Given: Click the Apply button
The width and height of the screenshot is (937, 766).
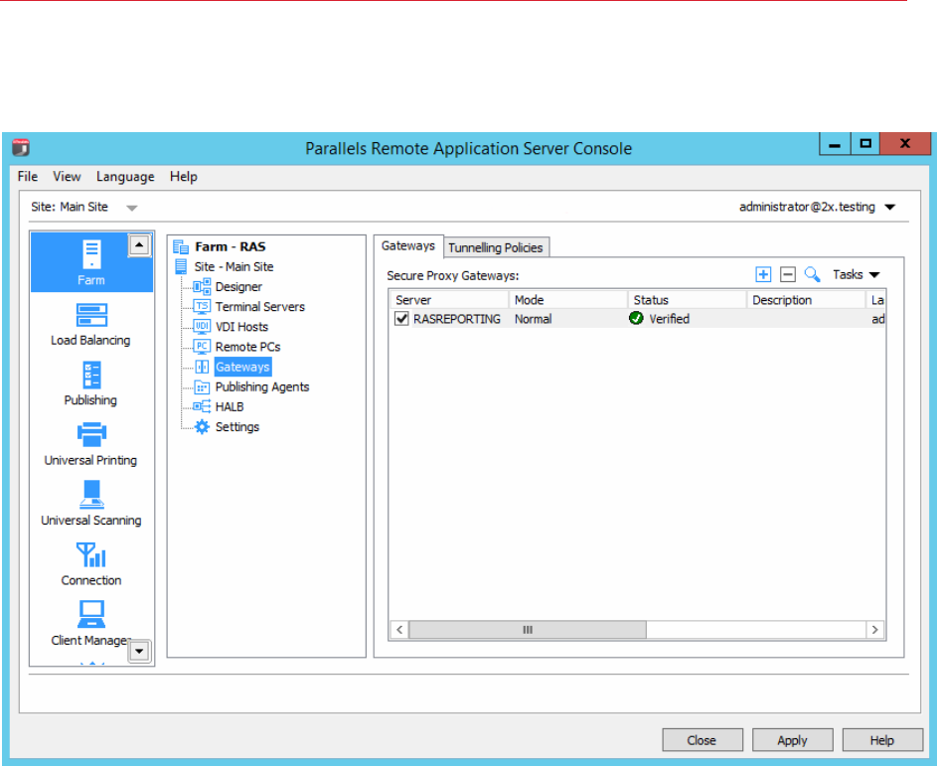Looking at the screenshot, I should click(x=792, y=740).
